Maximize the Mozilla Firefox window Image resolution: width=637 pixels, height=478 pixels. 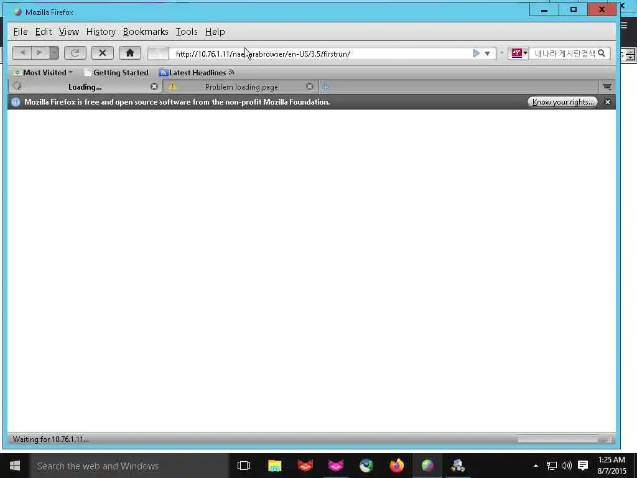[573, 10]
